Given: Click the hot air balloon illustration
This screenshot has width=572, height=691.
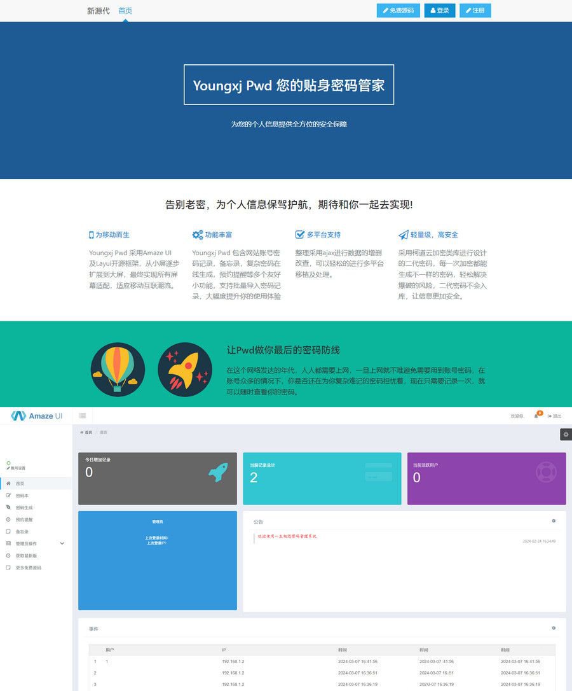Looking at the screenshot, I should point(118,370).
